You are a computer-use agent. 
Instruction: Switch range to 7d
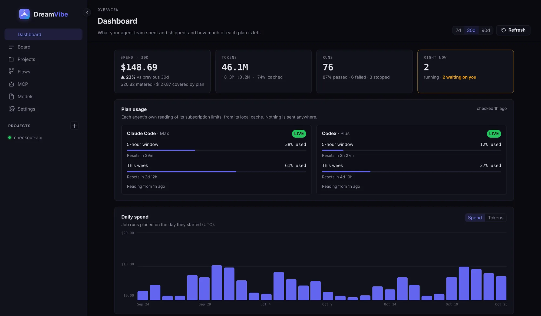click(458, 30)
